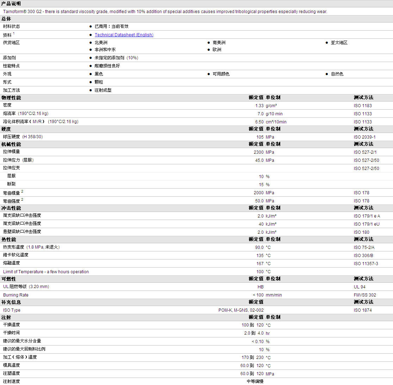
Task: Click the ISO 75-2/A test method
Action: click(364, 248)
